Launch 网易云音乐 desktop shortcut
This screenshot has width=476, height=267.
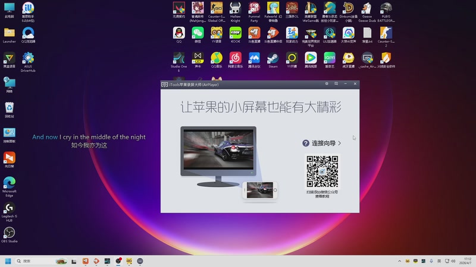point(235,60)
